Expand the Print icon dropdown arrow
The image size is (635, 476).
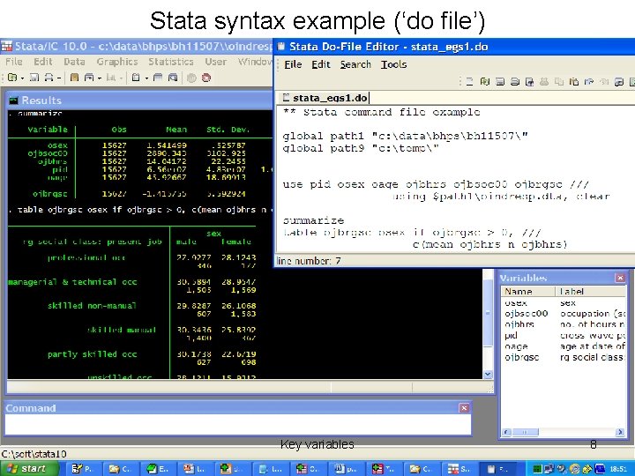tap(59, 78)
